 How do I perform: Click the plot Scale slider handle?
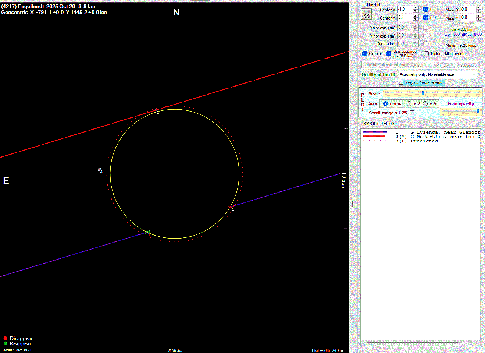(423, 93)
